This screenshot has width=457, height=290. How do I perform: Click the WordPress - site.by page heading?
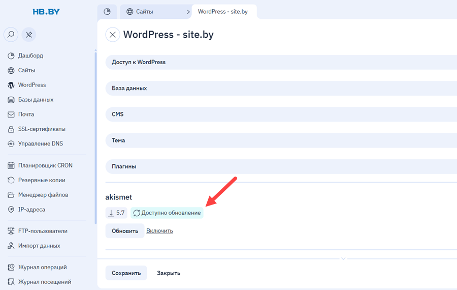[169, 35]
